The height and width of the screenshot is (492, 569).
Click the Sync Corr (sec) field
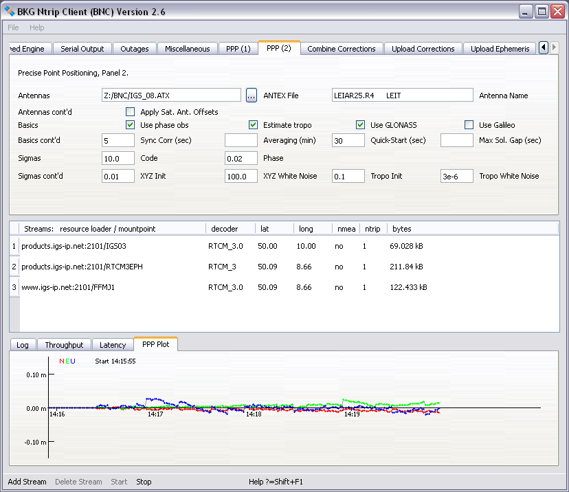pyautogui.click(x=118, y=140)
